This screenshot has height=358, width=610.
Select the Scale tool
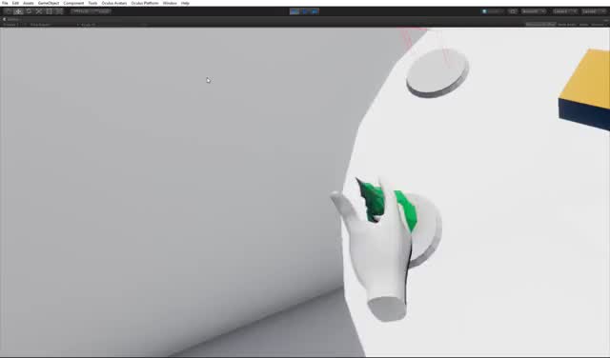39,11
